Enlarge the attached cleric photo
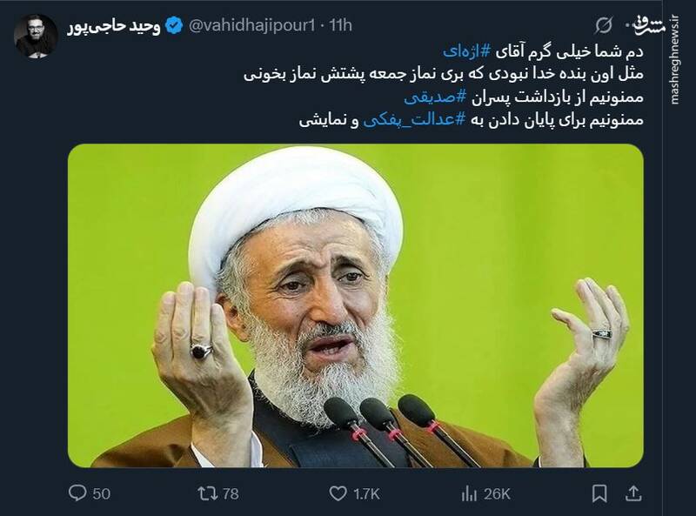This screenshot has width=696, height=516. 356,305
